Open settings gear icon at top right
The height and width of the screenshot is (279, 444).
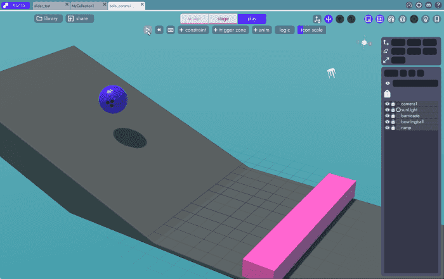coord(419,5)
